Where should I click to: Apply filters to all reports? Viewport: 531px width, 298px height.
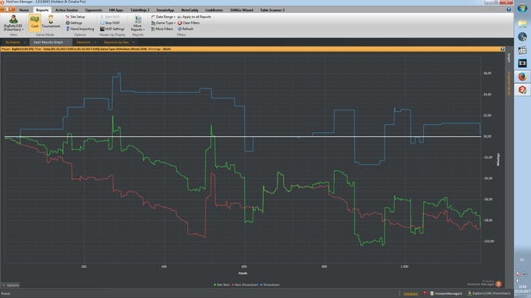[194, 17]
